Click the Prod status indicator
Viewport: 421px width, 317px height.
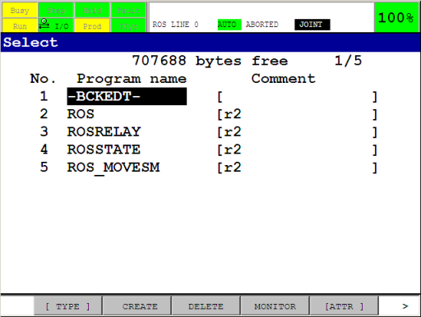pos(92,25)
